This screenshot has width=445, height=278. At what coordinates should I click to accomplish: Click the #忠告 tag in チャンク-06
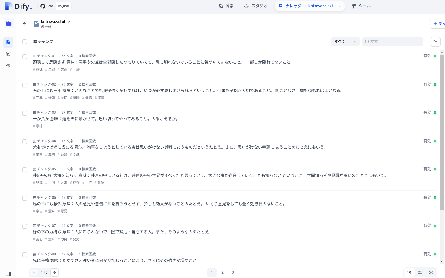coord(38,211)
